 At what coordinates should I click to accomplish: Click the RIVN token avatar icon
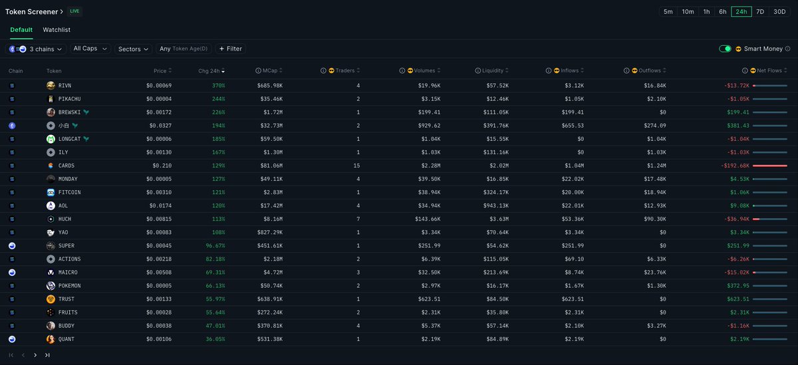click(x=51, y=86)
